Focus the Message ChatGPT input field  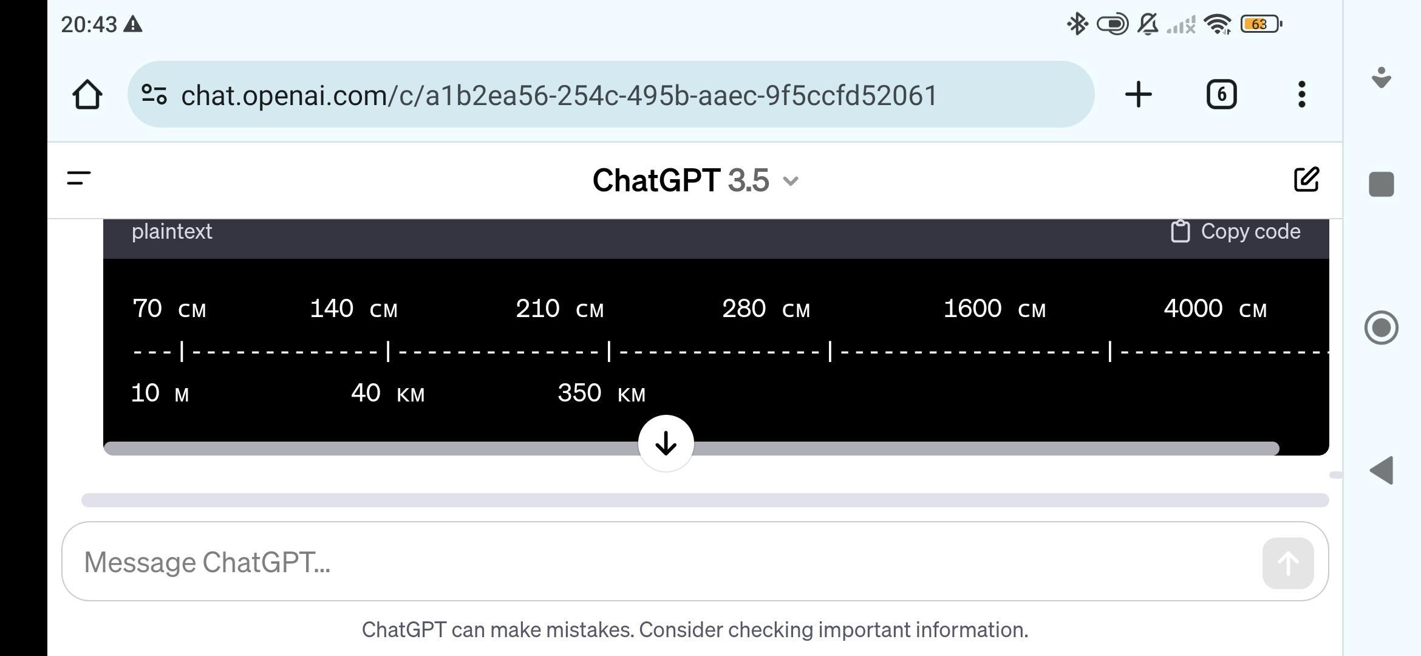pos(668,562)
